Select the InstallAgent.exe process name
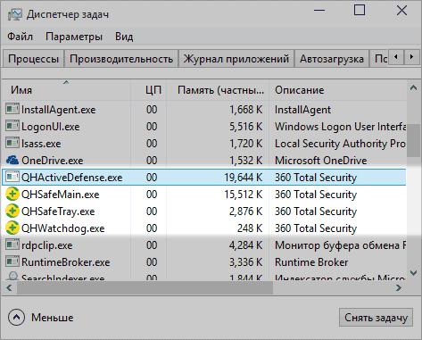Screen dimensions: 422x340 pos(59,110)
